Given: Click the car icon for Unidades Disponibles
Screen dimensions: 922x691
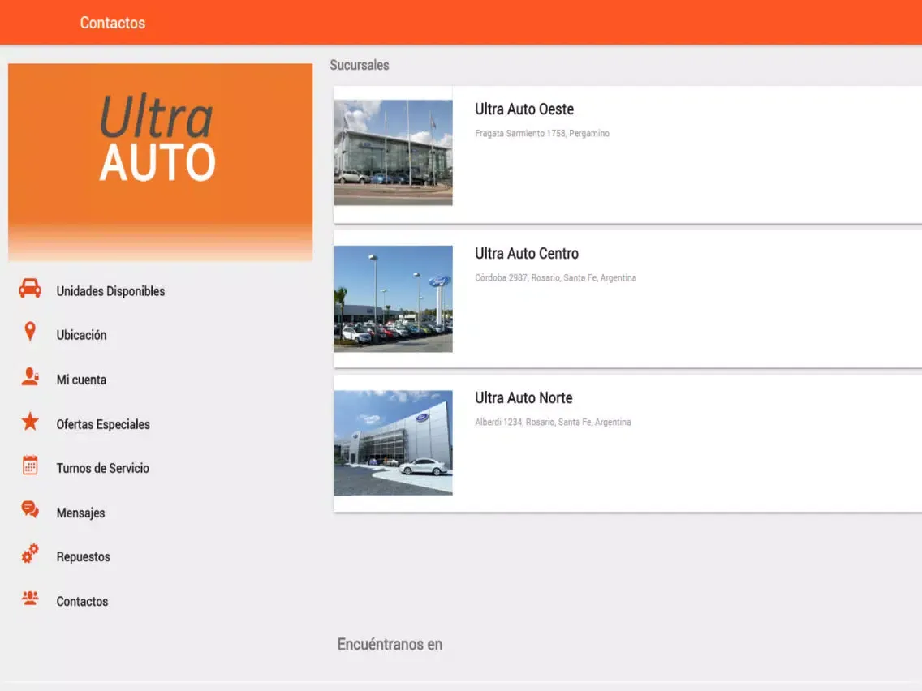Looking at the screenshot, I should coord(30,289).
